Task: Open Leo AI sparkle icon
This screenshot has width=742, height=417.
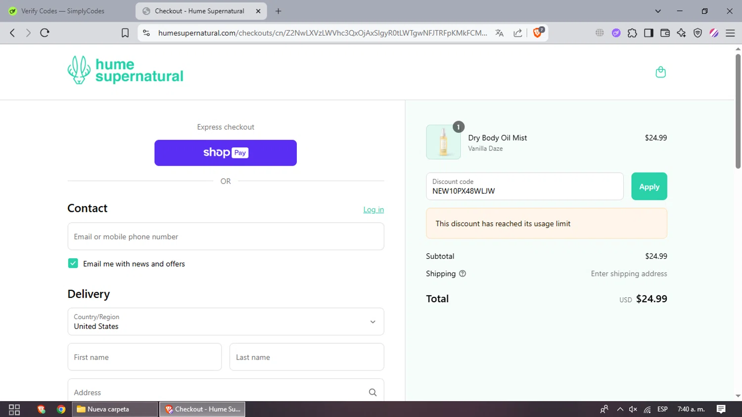Action: click(681, 33)
